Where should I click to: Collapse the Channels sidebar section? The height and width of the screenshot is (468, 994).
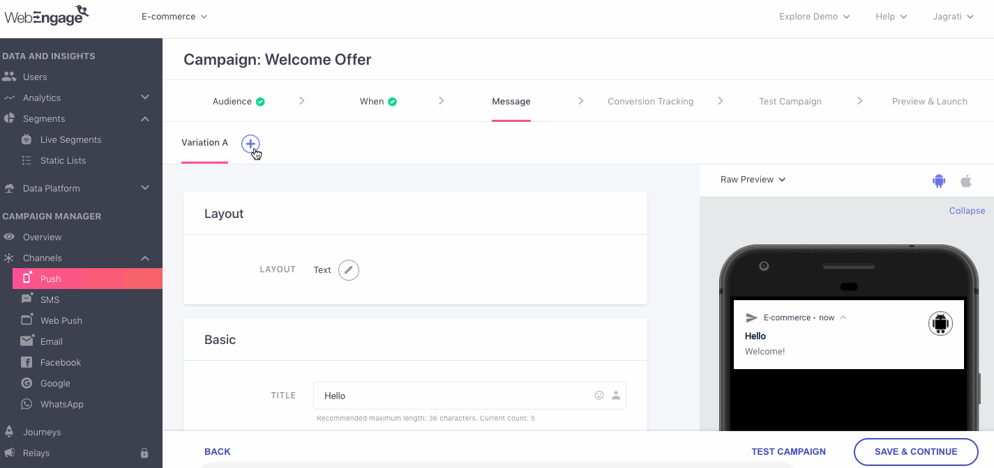[x=145, y=258]
